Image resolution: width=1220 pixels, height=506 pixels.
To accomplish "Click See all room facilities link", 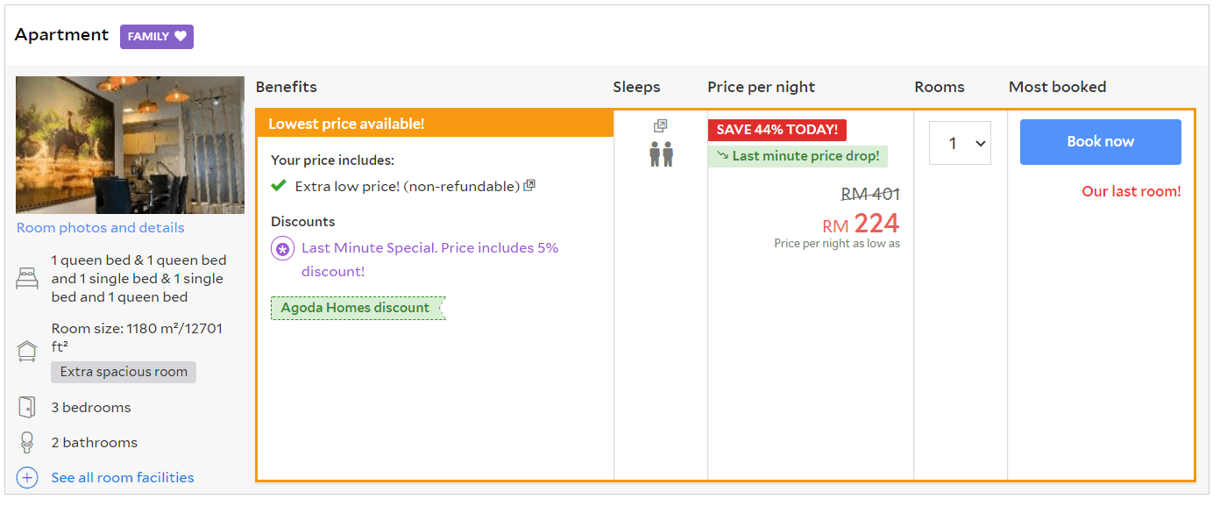I will click(x=123, y=478).
